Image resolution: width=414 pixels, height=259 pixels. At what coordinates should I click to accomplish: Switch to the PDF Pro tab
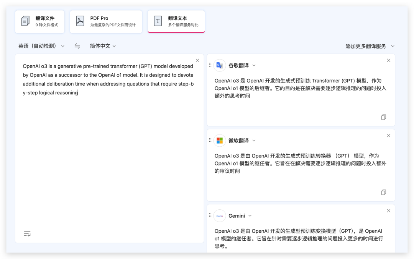click(x=106, y=21)
